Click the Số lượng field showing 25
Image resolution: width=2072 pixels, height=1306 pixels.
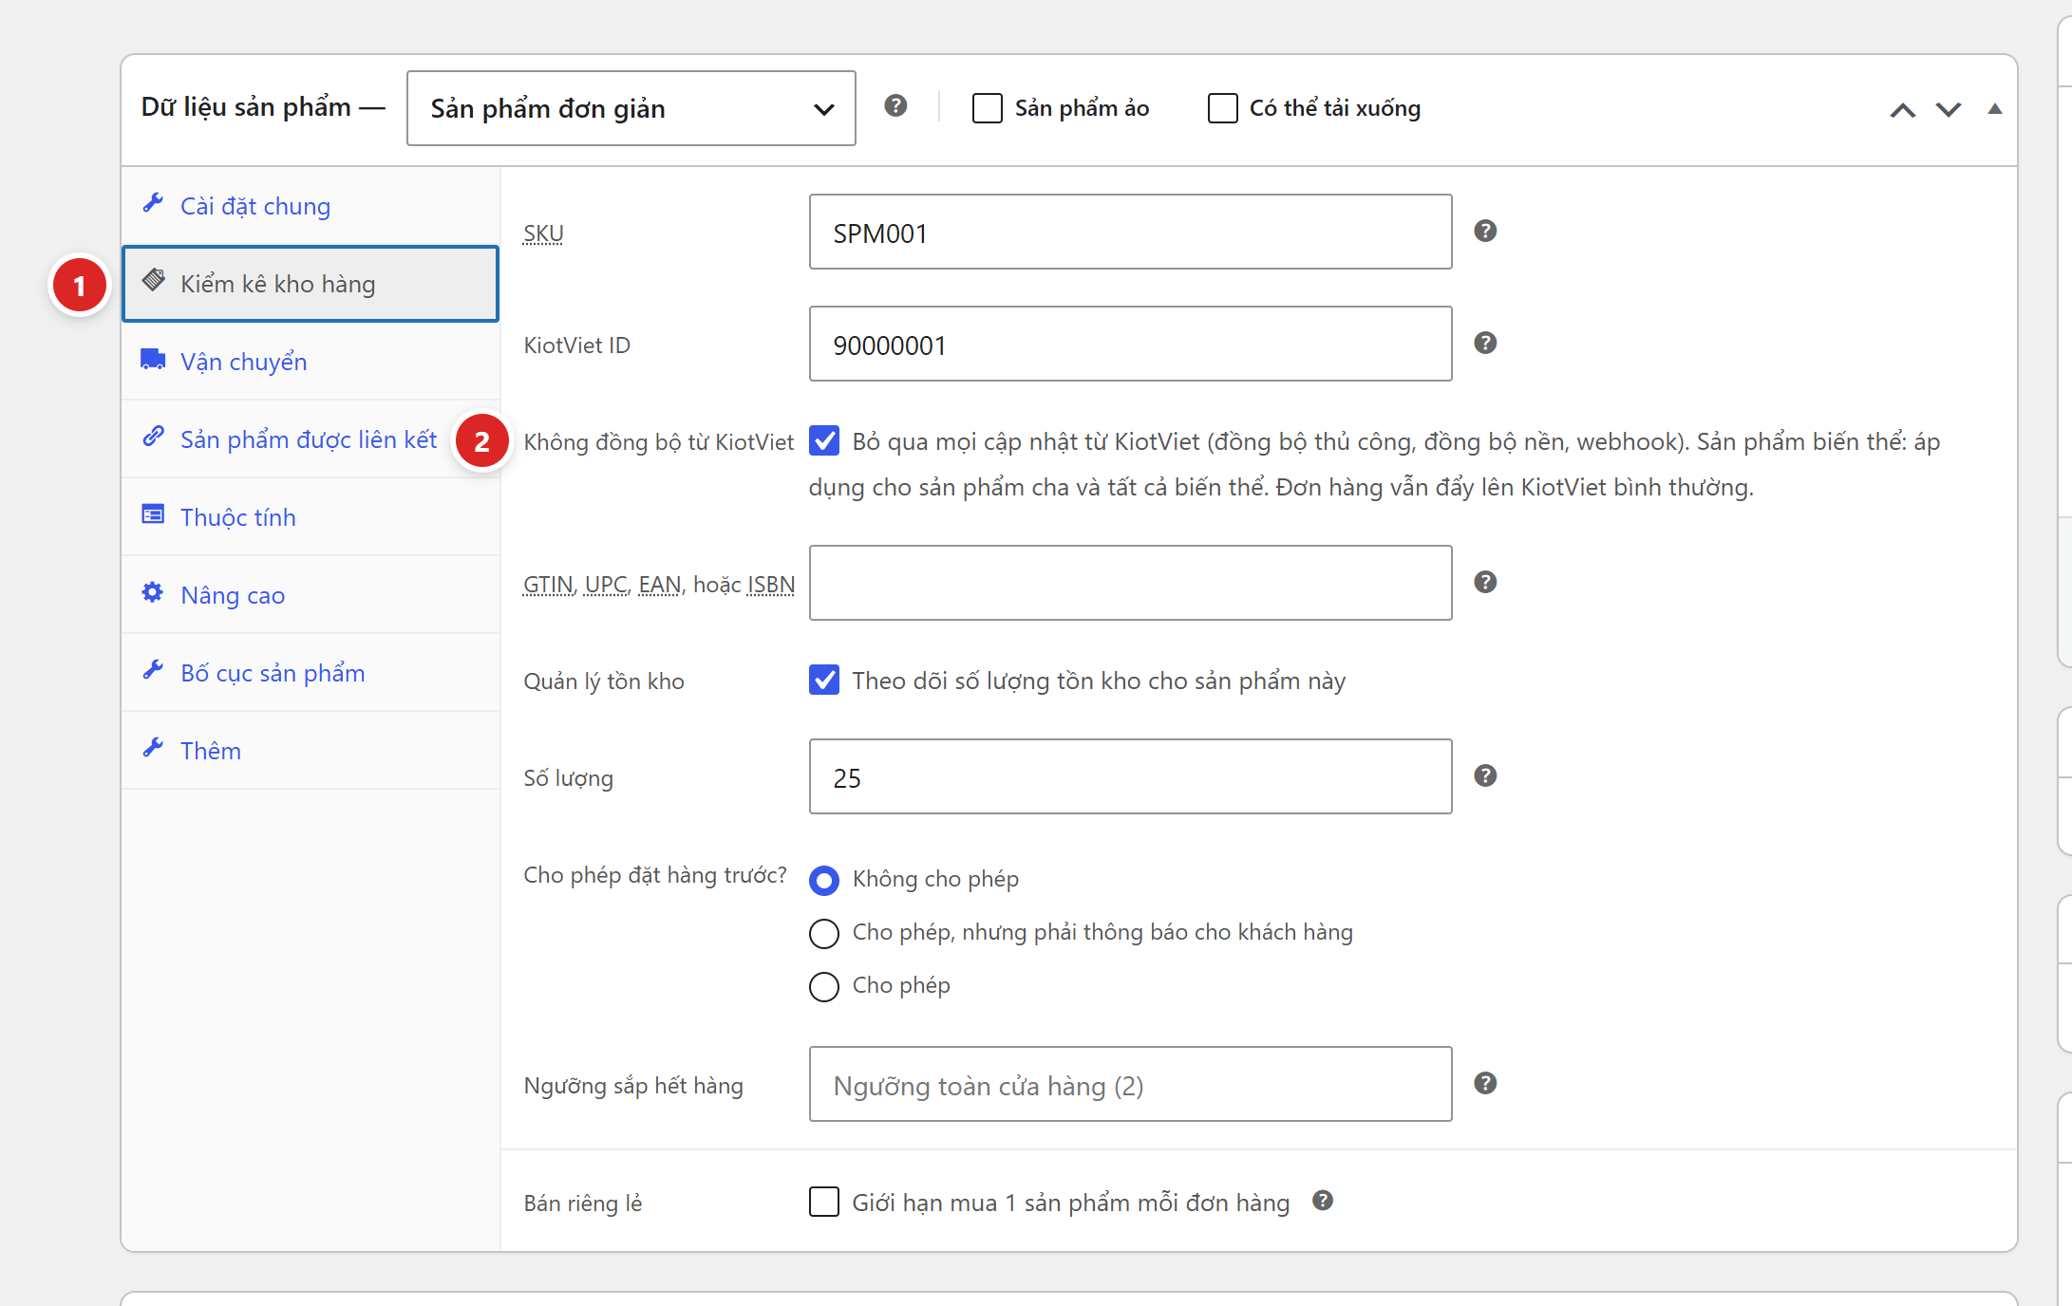pyautogui.click(x=1131, y=776)
